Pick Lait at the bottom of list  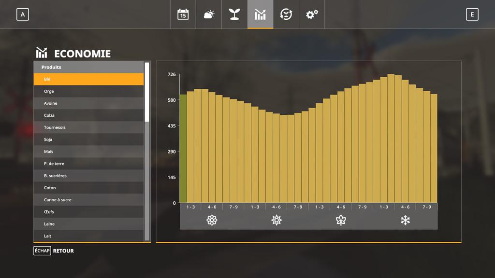(x=88, y=236)
